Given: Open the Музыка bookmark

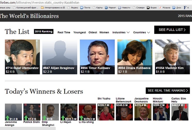Looking at the screenshot, I should pos(165,7).
